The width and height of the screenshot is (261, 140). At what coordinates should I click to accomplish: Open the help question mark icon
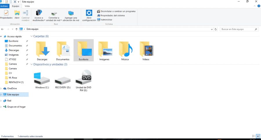(x=259, y=6)
